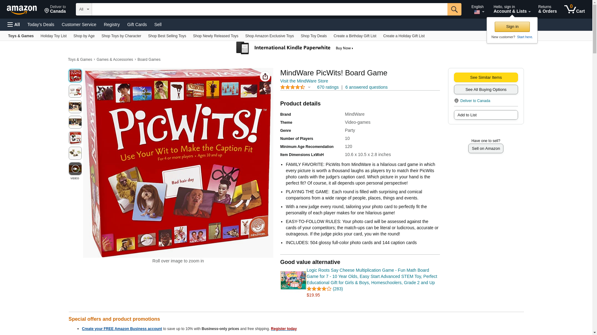
Task: Play the product video thumbnail
Action: [x=75, y=169]
